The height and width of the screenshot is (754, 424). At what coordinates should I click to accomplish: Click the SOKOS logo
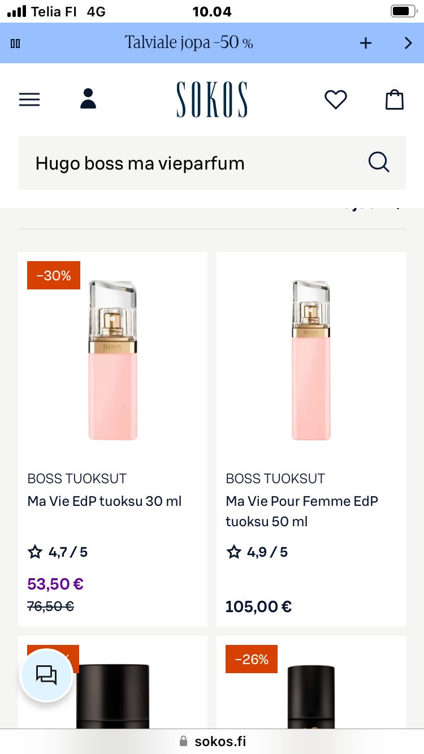(x=212, y=99)
